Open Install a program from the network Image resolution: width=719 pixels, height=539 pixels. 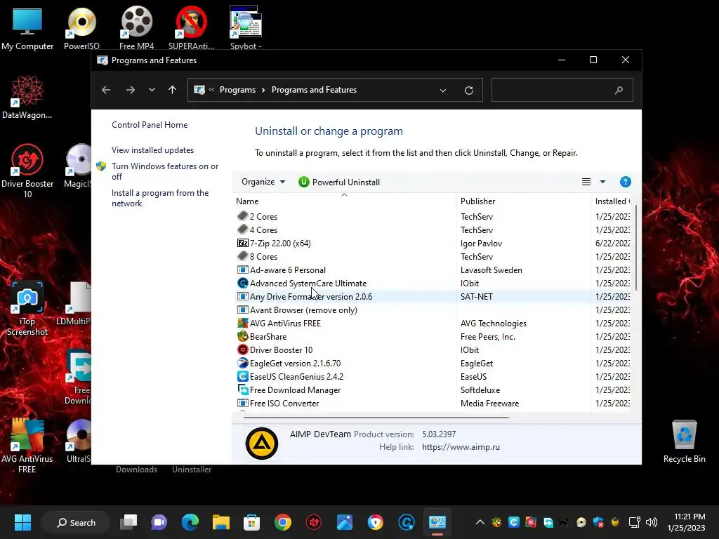click(160, 198)
